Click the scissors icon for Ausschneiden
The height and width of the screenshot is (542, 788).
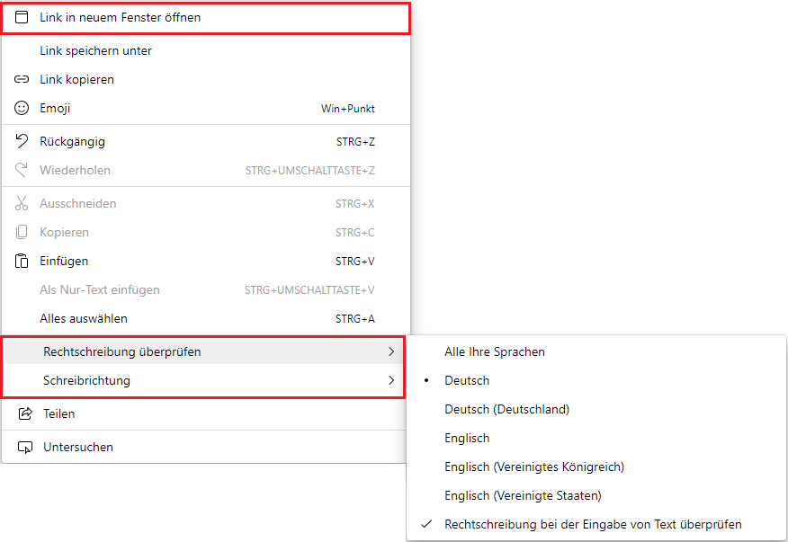coord(22,203)
